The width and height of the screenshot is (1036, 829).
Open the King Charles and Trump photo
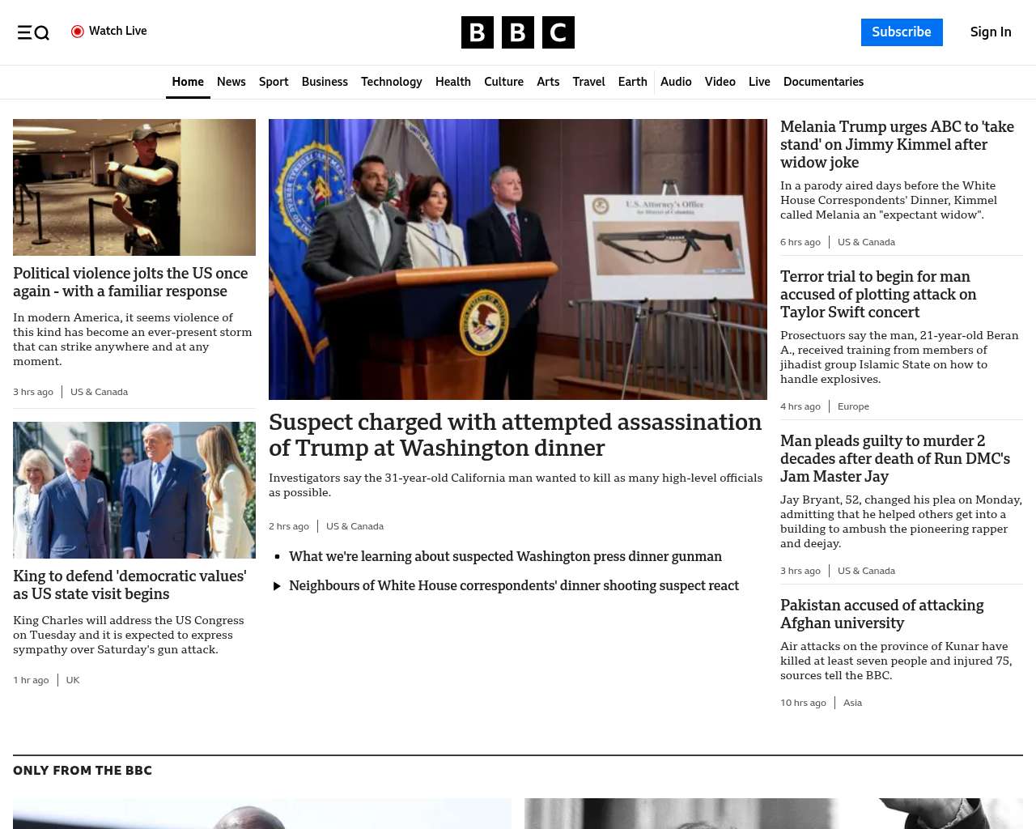[134, 490]
